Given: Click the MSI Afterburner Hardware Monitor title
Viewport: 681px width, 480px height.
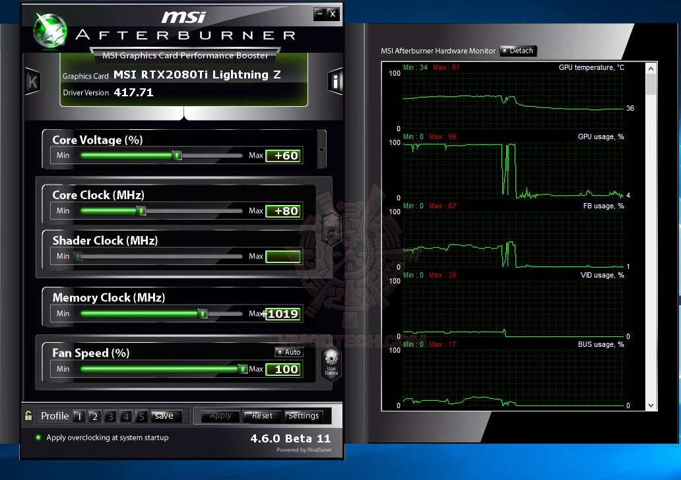Looking at the screenshot, I should [x=438, y=51].
